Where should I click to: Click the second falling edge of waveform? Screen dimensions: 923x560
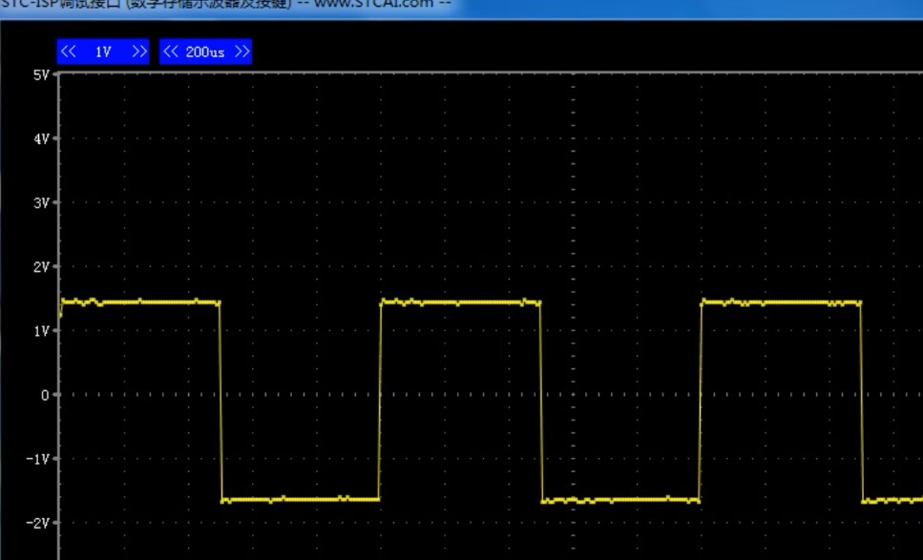(x=541, y=401)
